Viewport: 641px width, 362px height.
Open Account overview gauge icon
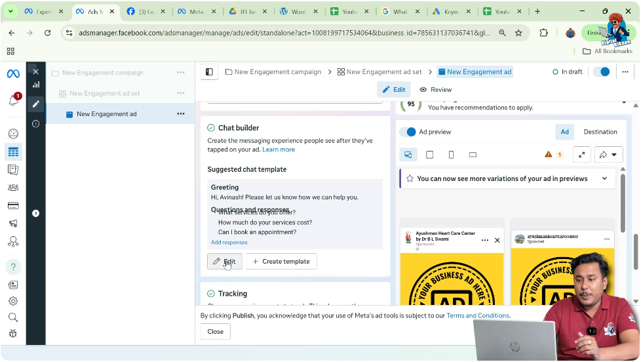[13, 134]
